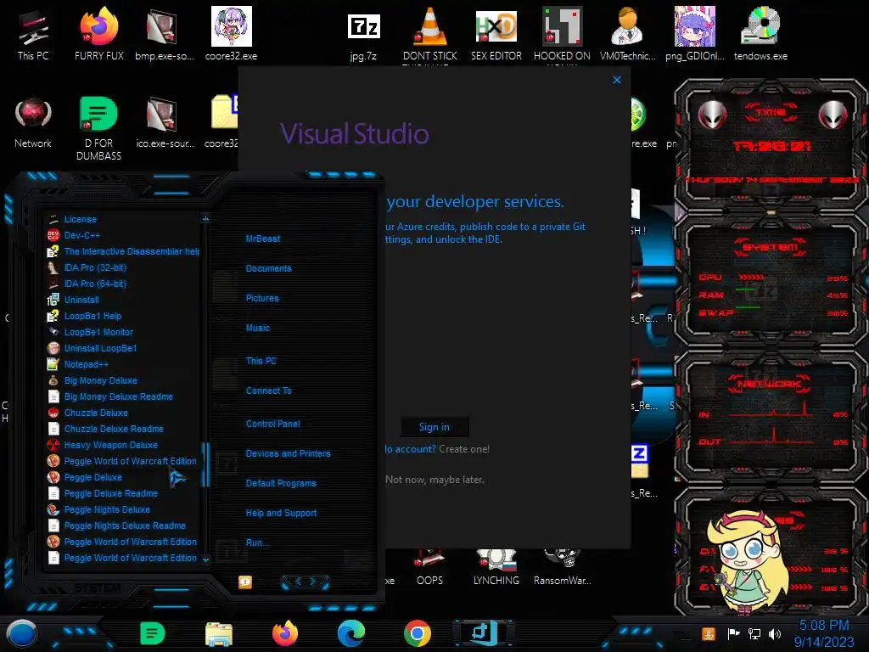The image size is (869, 652).
Task: Launch Peggle Nights Deluxe
Action: (107, 509)
